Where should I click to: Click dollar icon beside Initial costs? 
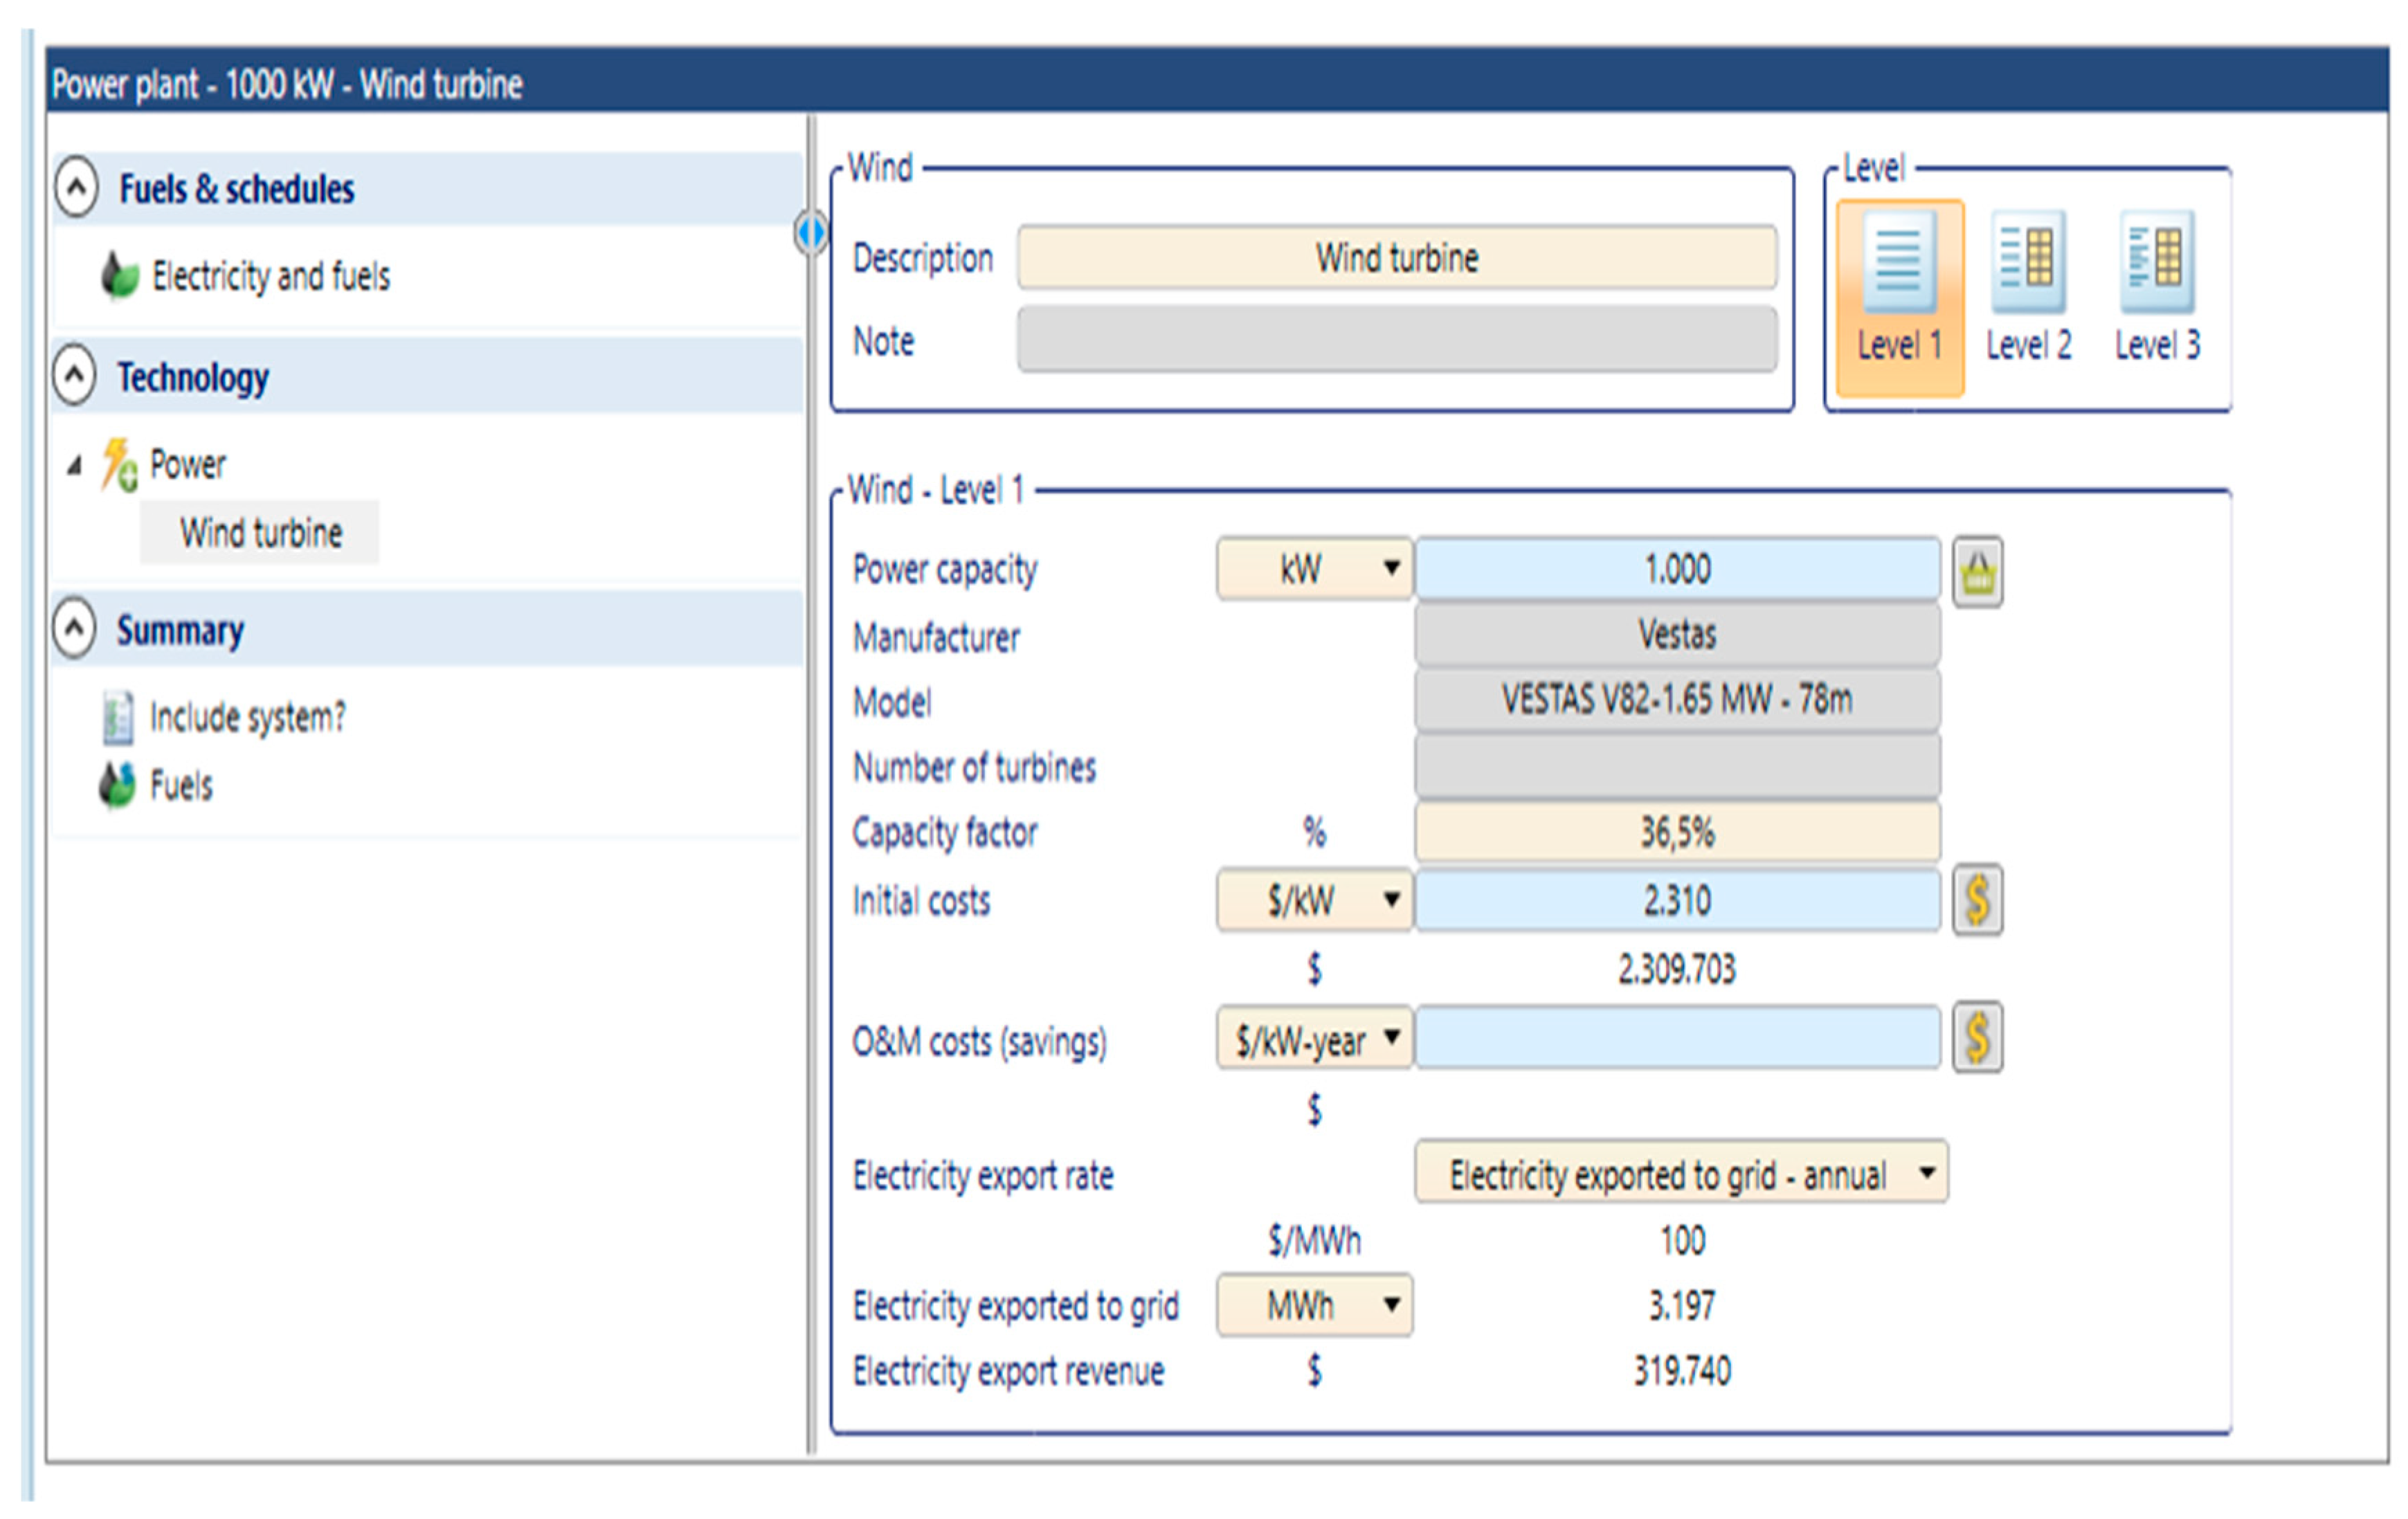click(x=1977, y=900)
